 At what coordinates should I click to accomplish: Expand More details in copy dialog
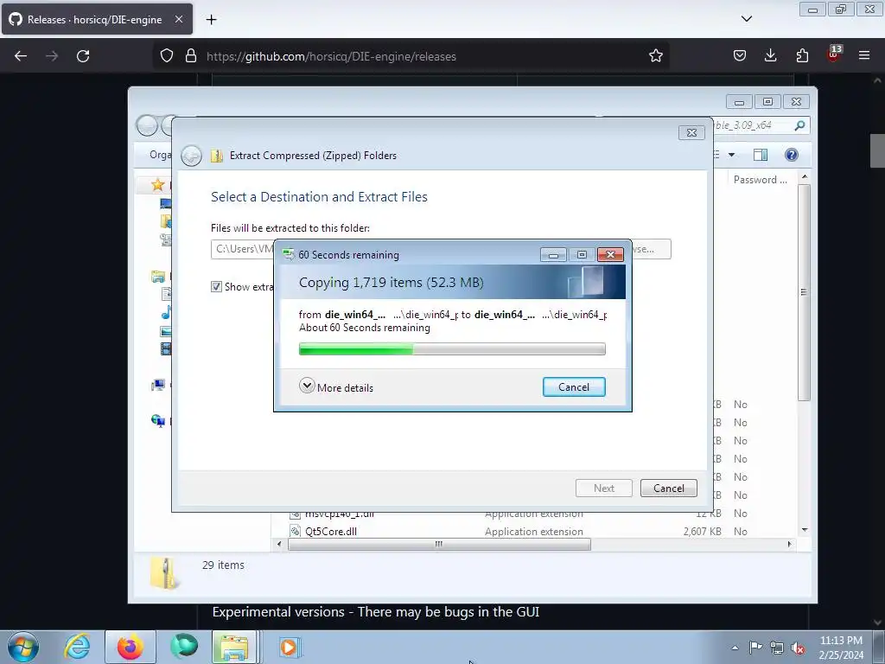(x=336, y=386)
